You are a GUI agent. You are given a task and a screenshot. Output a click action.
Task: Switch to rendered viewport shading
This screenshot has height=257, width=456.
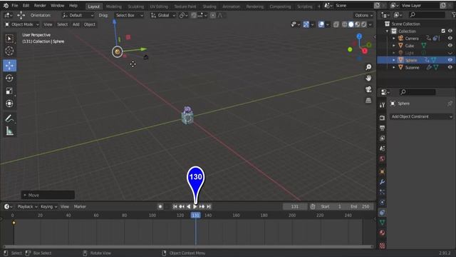point(364,24)
